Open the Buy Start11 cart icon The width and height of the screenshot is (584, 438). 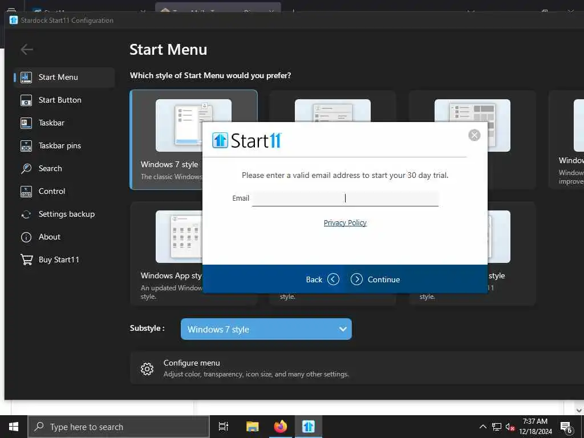coord(26,259)
